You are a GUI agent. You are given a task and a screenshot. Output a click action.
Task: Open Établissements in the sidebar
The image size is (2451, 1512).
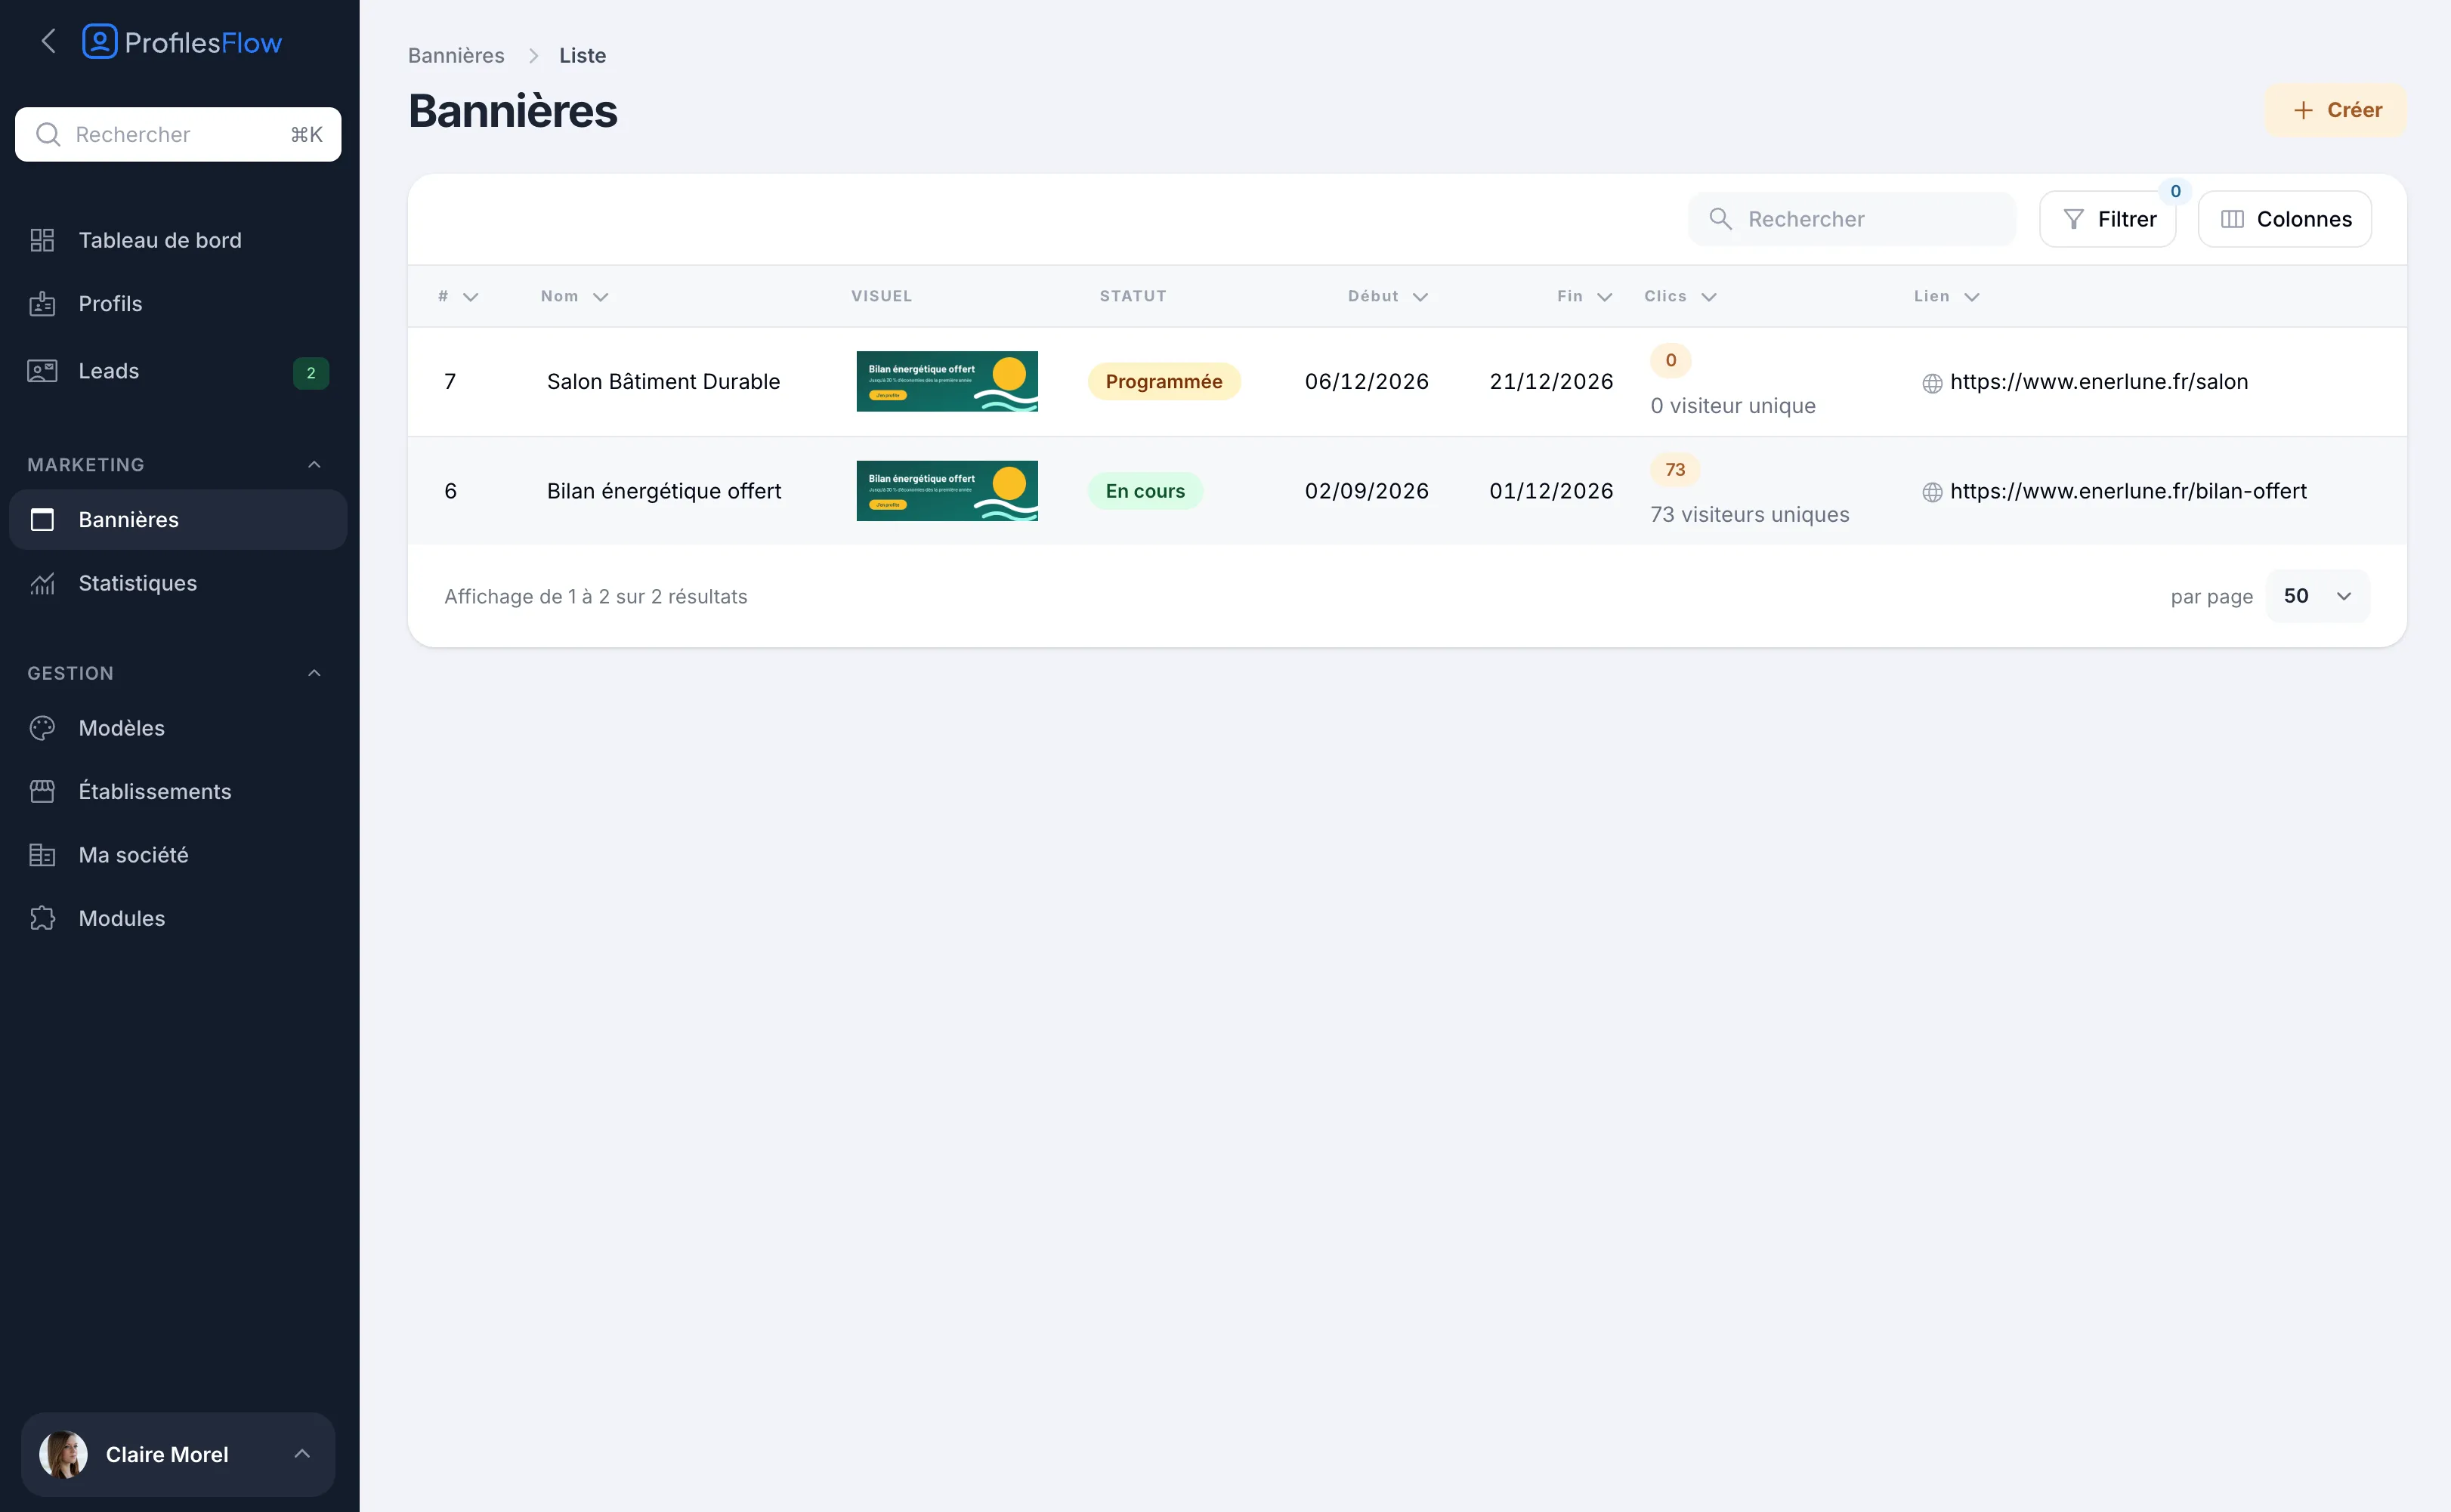(x=178, y=791)
